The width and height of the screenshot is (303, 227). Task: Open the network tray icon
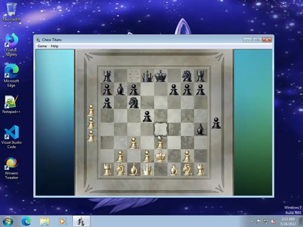point(266,221)
